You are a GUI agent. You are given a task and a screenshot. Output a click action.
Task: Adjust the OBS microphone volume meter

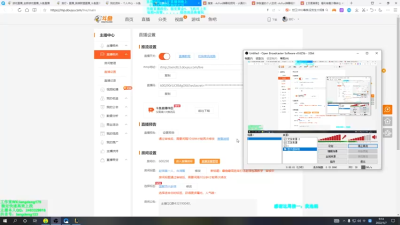pos(329,138)
